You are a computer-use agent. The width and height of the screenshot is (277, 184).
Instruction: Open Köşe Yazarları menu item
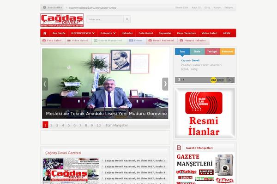[x=187, y=33]
